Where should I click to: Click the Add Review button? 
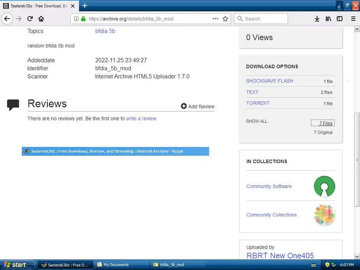coord(198,106)
